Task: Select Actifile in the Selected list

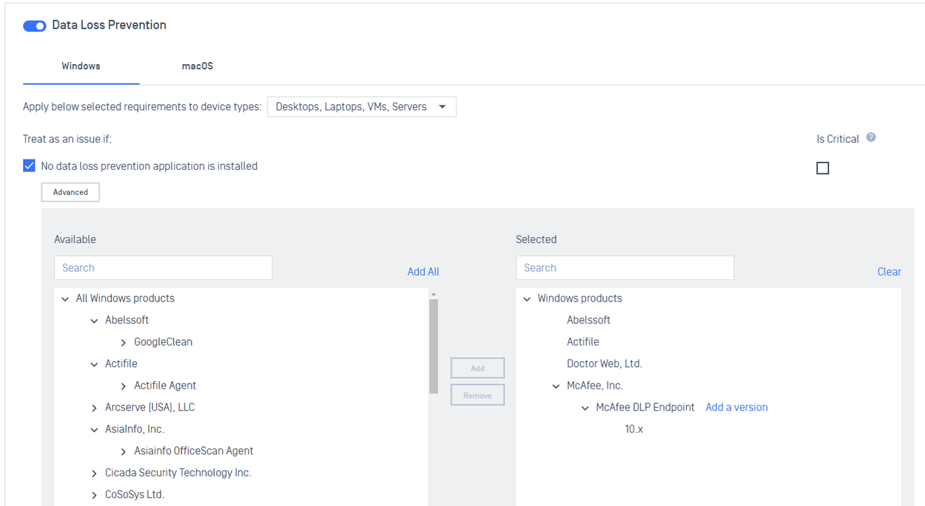Action: tap(583, 342)
